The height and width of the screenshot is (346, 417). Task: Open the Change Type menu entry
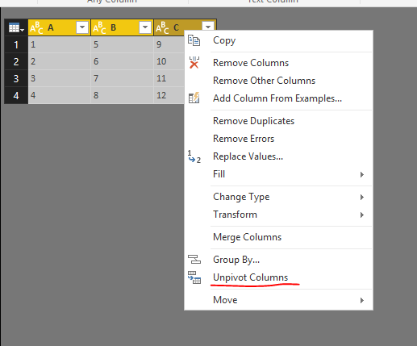pos(278,197)
